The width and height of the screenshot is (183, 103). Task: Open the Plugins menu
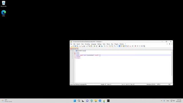116,44
